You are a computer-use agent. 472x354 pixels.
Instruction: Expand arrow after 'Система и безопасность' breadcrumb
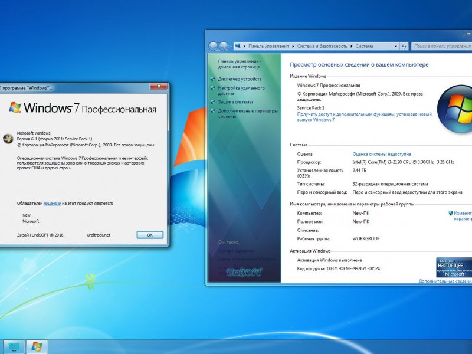tap(351, 47)
